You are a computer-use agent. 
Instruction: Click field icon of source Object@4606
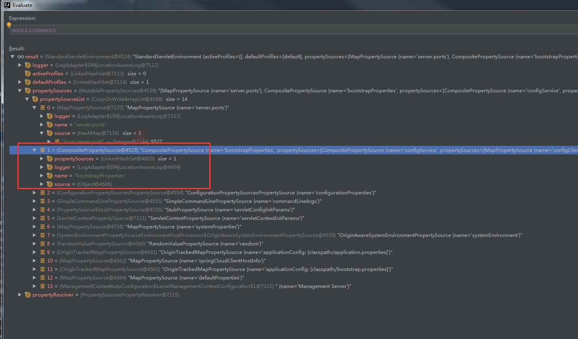point(49,184)
